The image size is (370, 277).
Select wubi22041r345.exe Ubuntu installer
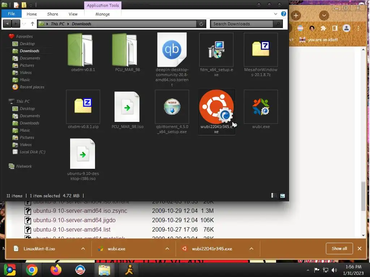tap(217, 112)
